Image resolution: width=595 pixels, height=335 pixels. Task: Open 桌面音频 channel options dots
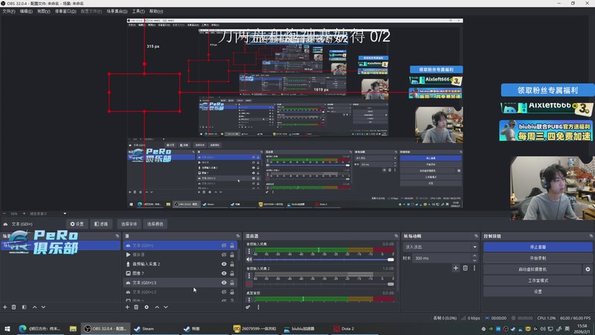pyautogui.click(x=249, y=299)
